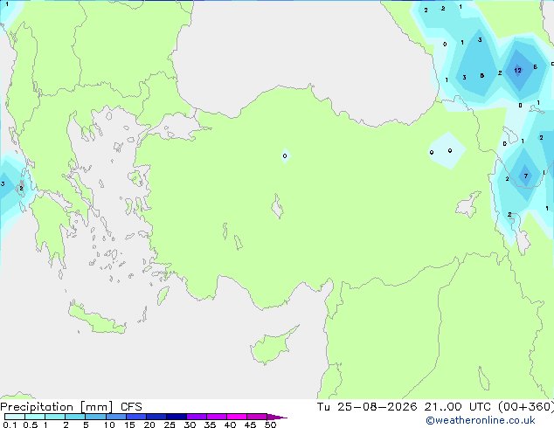The height and width of the screenshot is (428, 554).
Task: Pick the 35–40 violet legend swatch
Action: point(217,417)
